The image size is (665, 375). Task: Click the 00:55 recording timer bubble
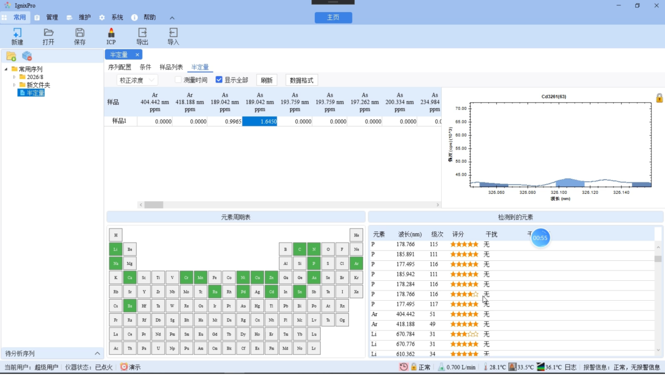click(540, 238)
